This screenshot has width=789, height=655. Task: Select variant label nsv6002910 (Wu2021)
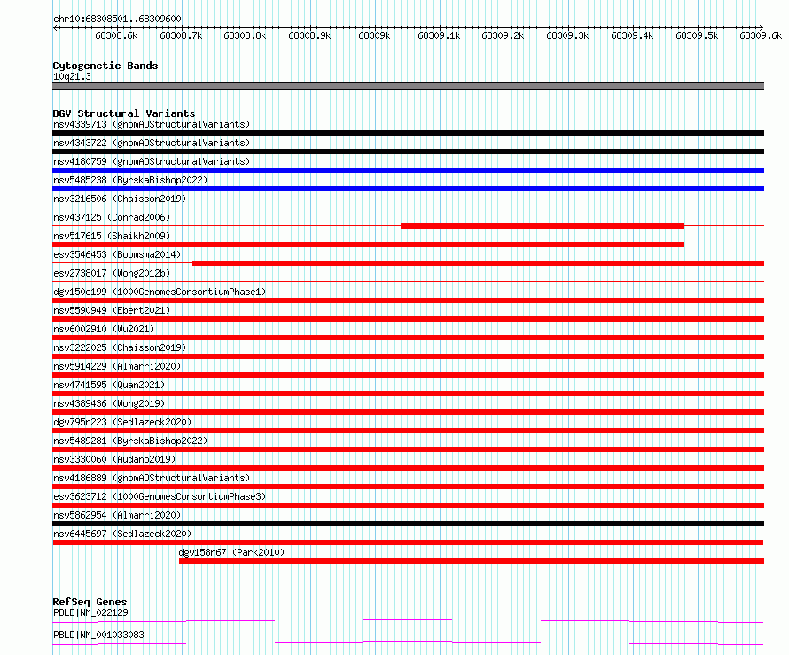104,329
